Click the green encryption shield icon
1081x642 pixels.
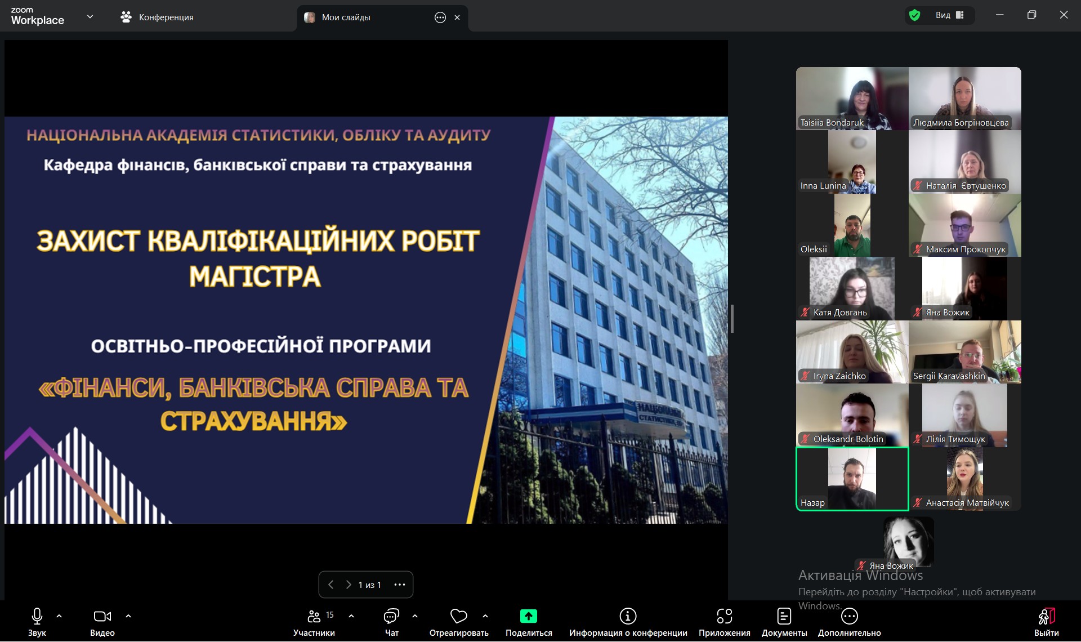click(915, 15)
